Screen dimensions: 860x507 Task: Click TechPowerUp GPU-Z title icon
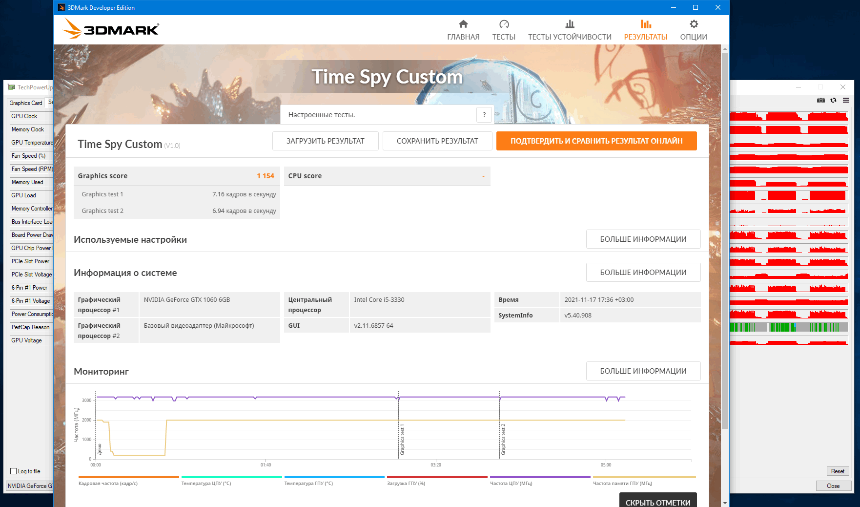tap(12, 87)
